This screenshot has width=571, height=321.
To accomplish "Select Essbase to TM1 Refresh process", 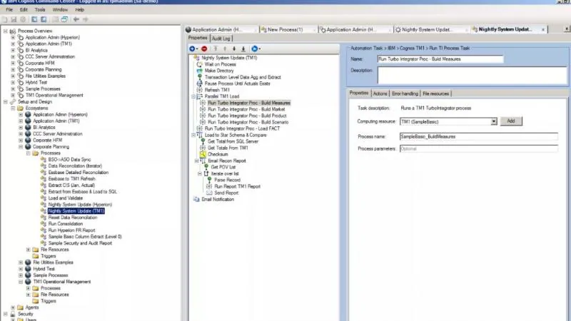I will [x=72, y=179].
